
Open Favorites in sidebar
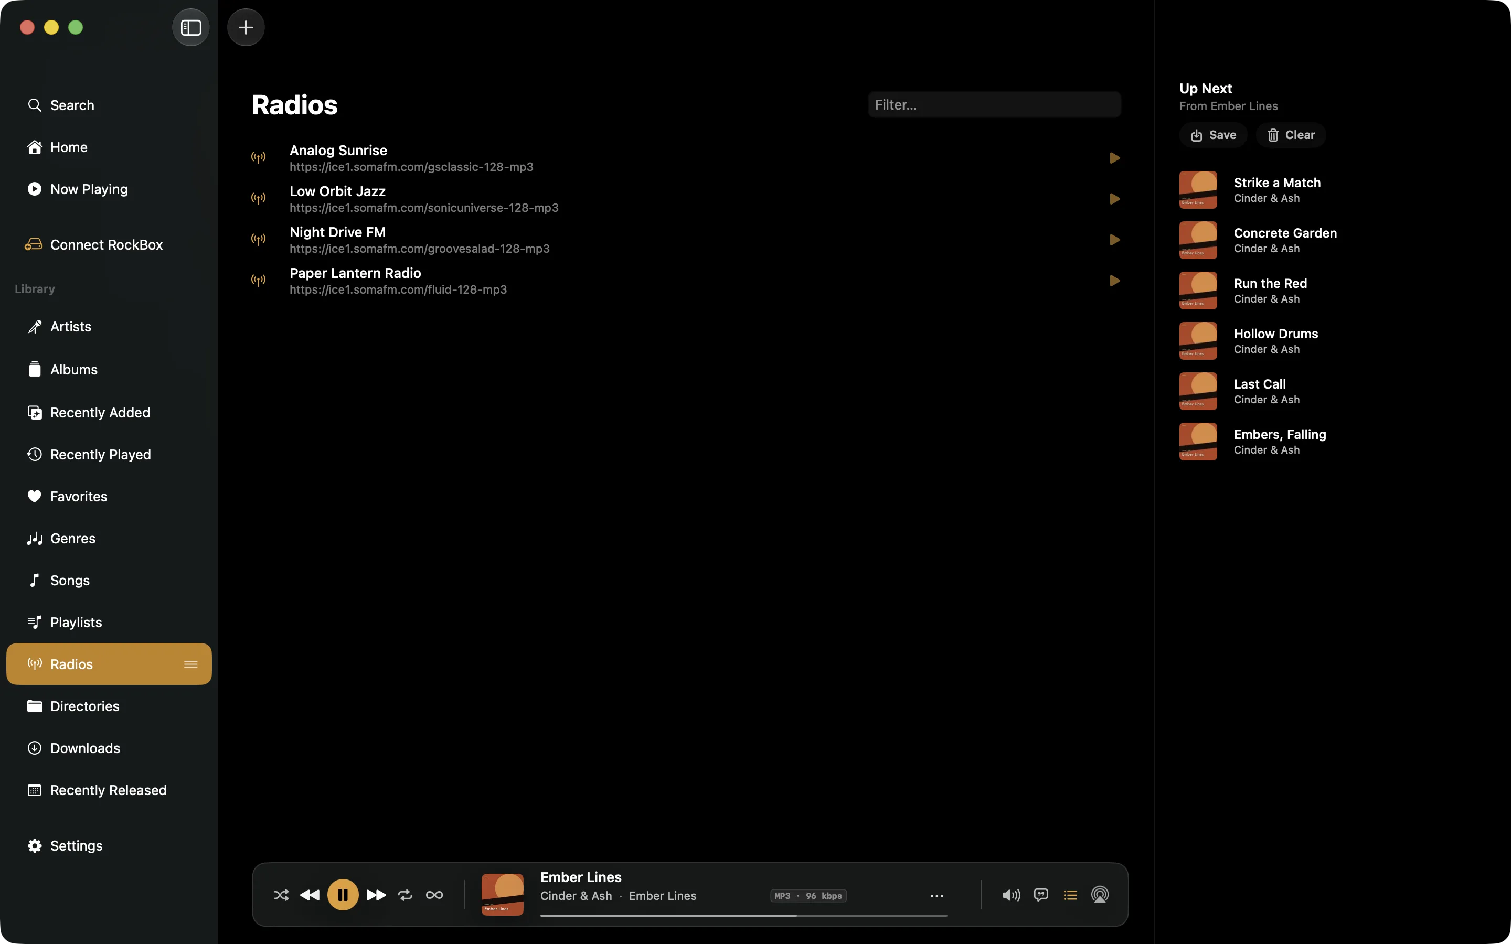(109, 496)
